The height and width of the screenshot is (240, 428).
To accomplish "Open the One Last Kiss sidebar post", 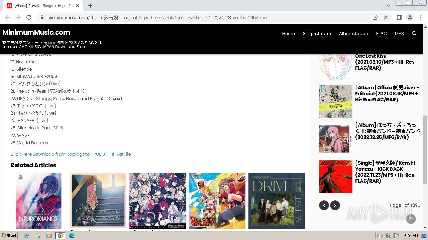I will [385, 62].
